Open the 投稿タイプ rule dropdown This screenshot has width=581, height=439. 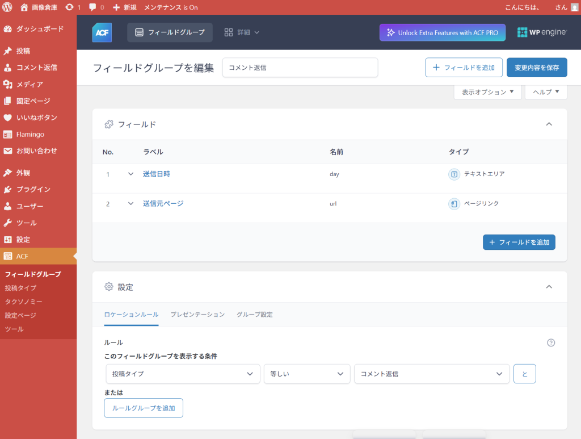(182, 374)
